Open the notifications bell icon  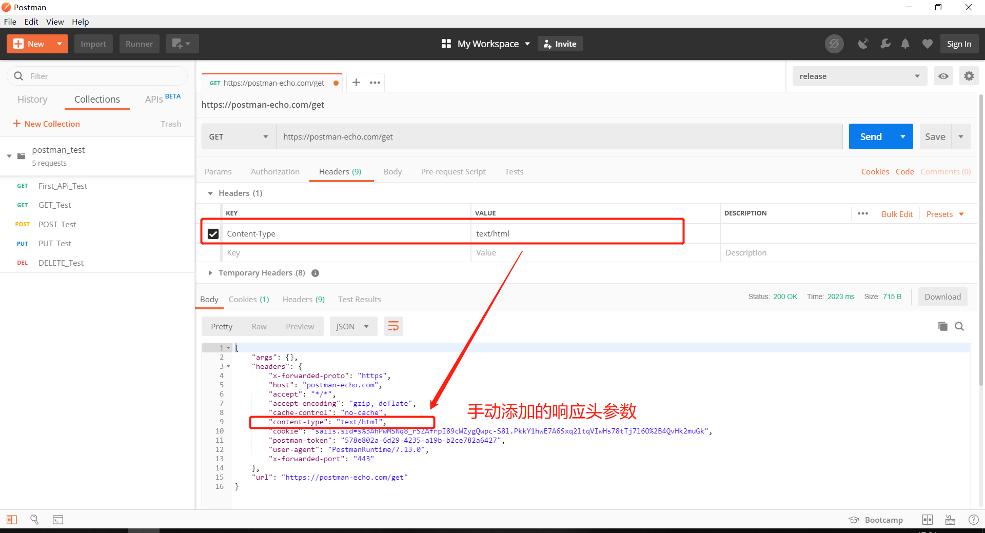(x=905, y=44)
